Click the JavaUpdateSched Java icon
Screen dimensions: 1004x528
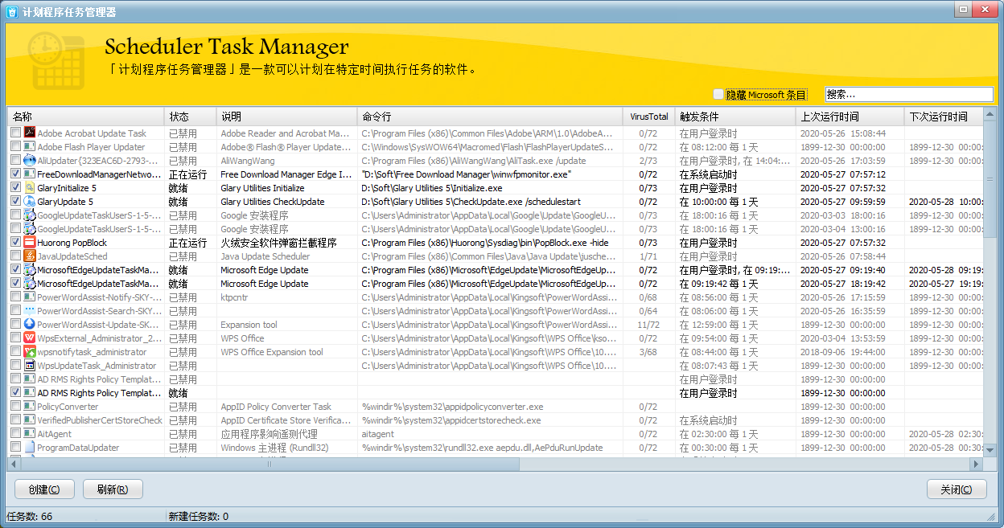(29, 256)
